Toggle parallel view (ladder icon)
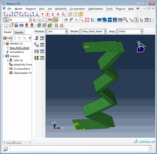Image resolution: width=157 pixels, height=154 pixels. point(57,25)
